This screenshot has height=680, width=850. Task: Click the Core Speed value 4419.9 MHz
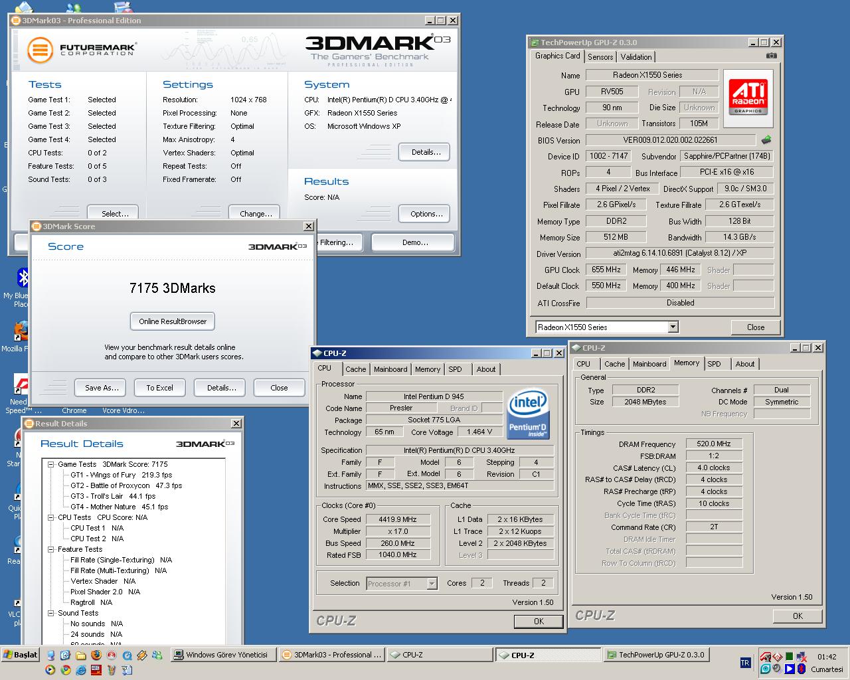point(398,519)
